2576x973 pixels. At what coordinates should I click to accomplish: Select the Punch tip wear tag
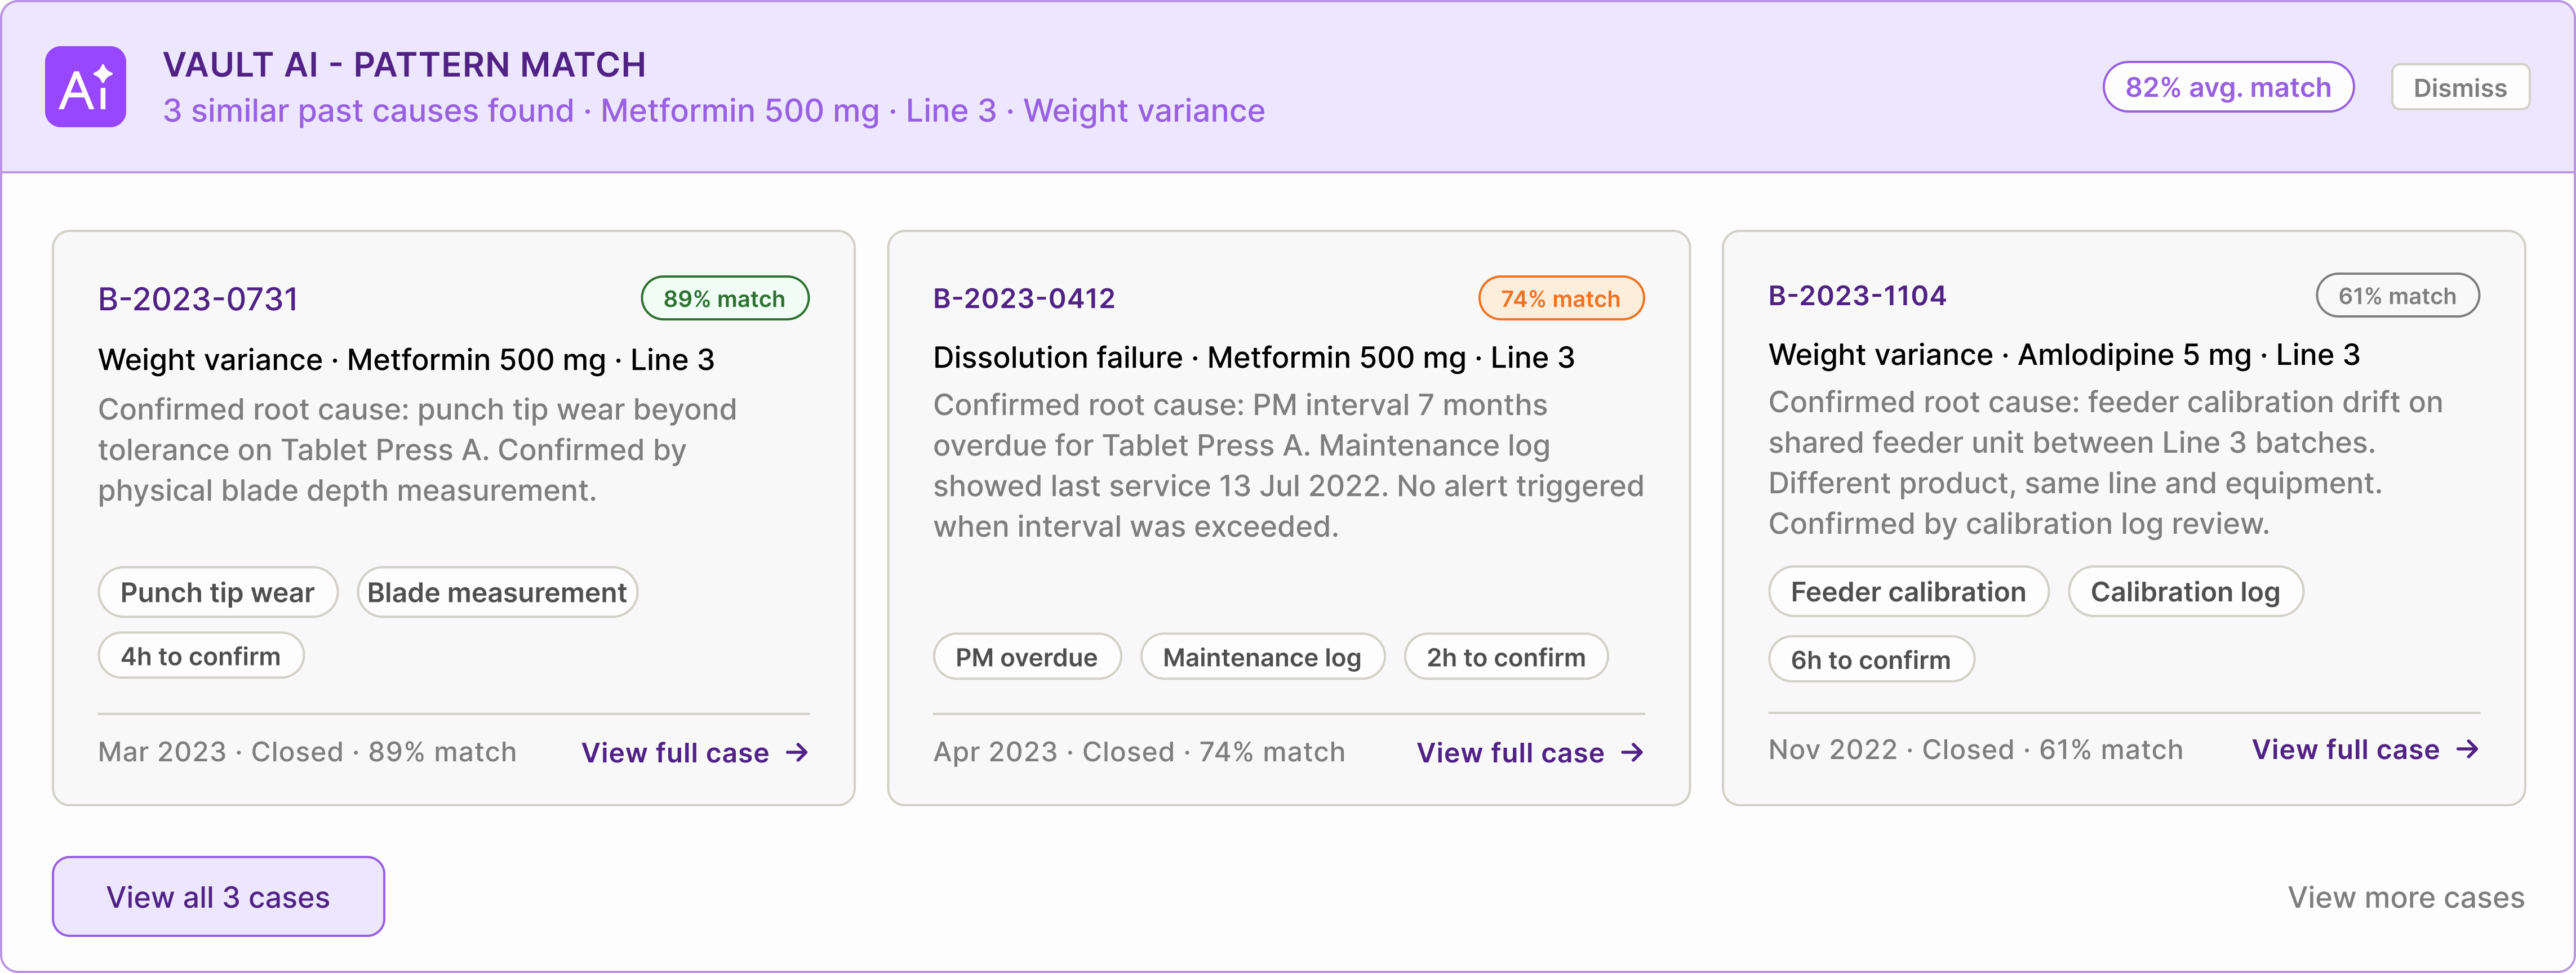point(217,592)
